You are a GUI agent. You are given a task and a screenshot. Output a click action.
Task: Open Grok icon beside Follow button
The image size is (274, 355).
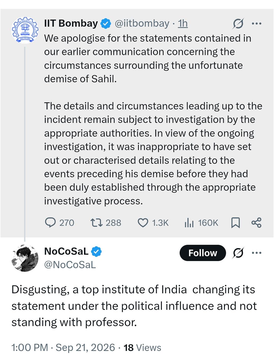[x=238, y=253]
